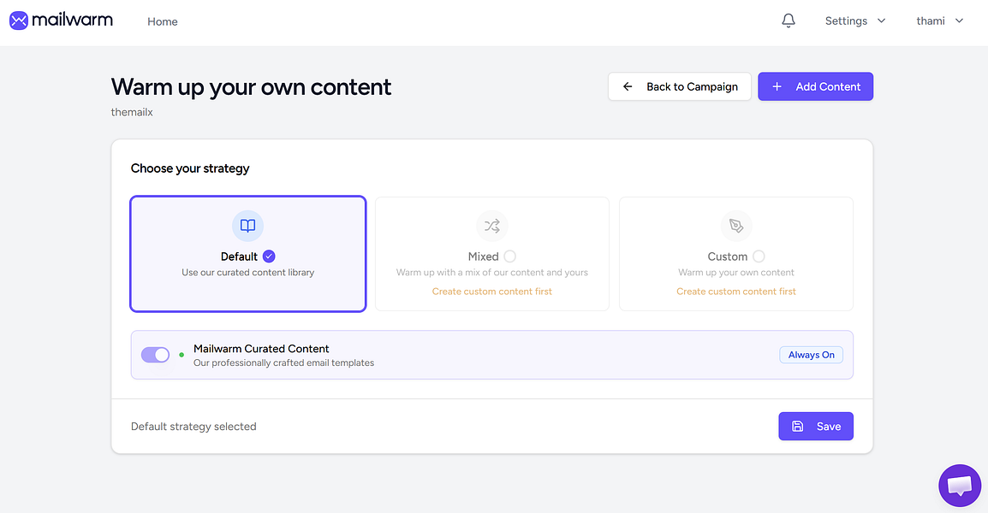Click the green status dot beside Curated Content

[x=182, y=355]
